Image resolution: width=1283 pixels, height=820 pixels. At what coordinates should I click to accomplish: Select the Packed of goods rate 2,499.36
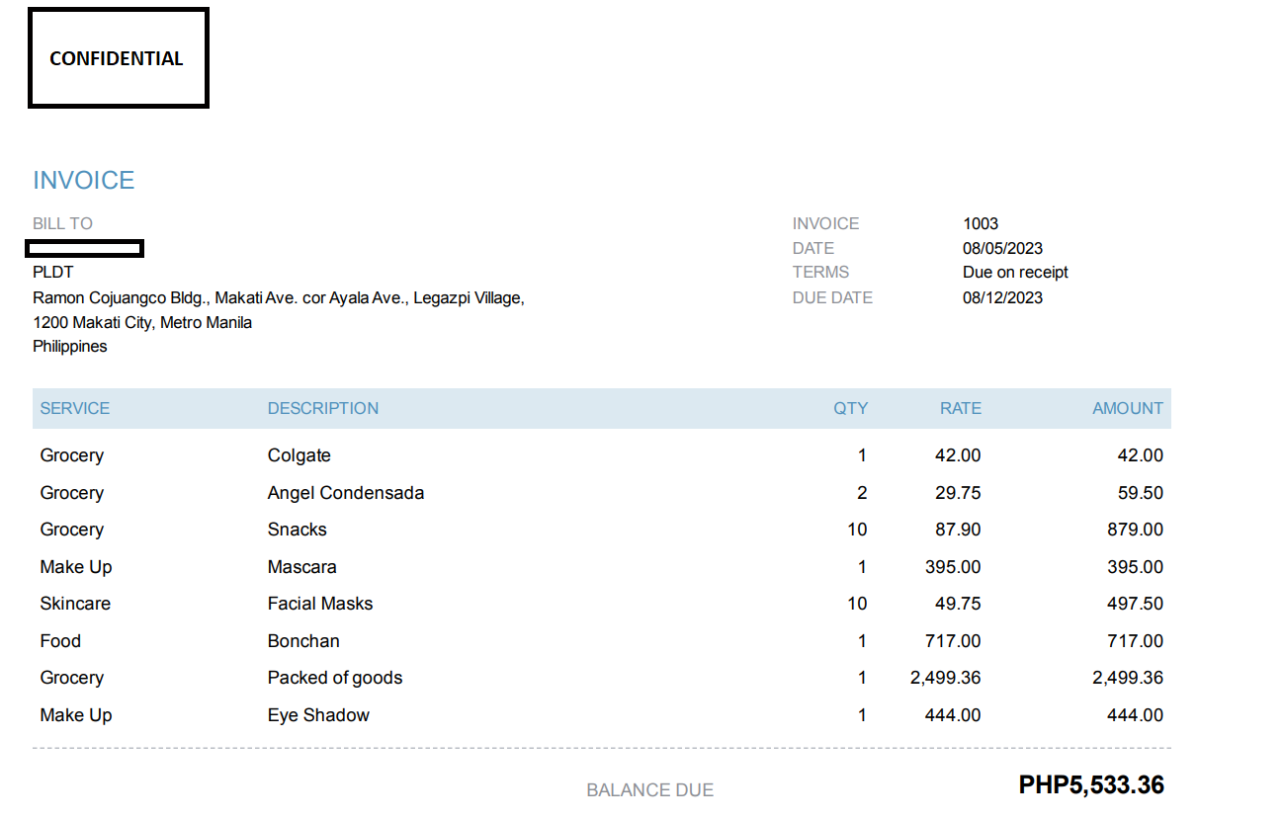[x=946, y=678]
